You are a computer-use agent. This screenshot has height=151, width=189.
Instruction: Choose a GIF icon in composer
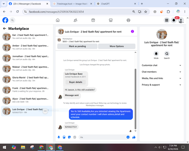pos(75,137)
